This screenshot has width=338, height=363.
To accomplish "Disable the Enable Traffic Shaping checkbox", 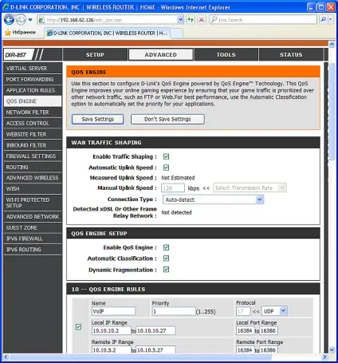I will pyautogui.click(x=167, y=156).
